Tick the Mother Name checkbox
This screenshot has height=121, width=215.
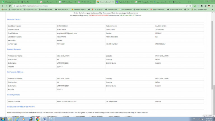click(x=45, y=117)
